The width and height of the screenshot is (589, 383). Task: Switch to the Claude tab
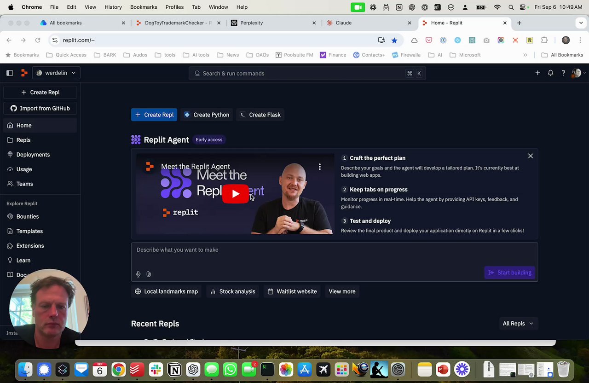click(x=369, y=23)
